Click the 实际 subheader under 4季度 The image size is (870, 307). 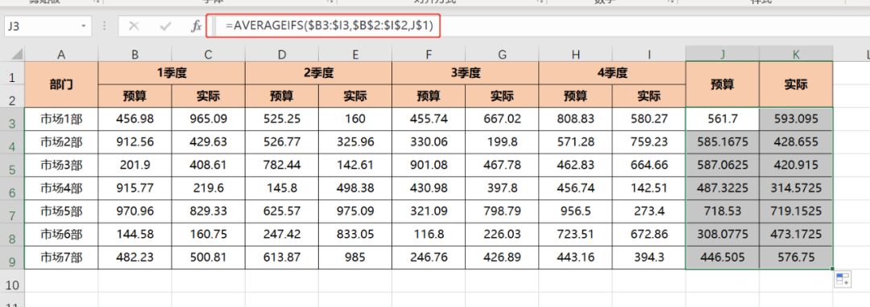[648, 96]
